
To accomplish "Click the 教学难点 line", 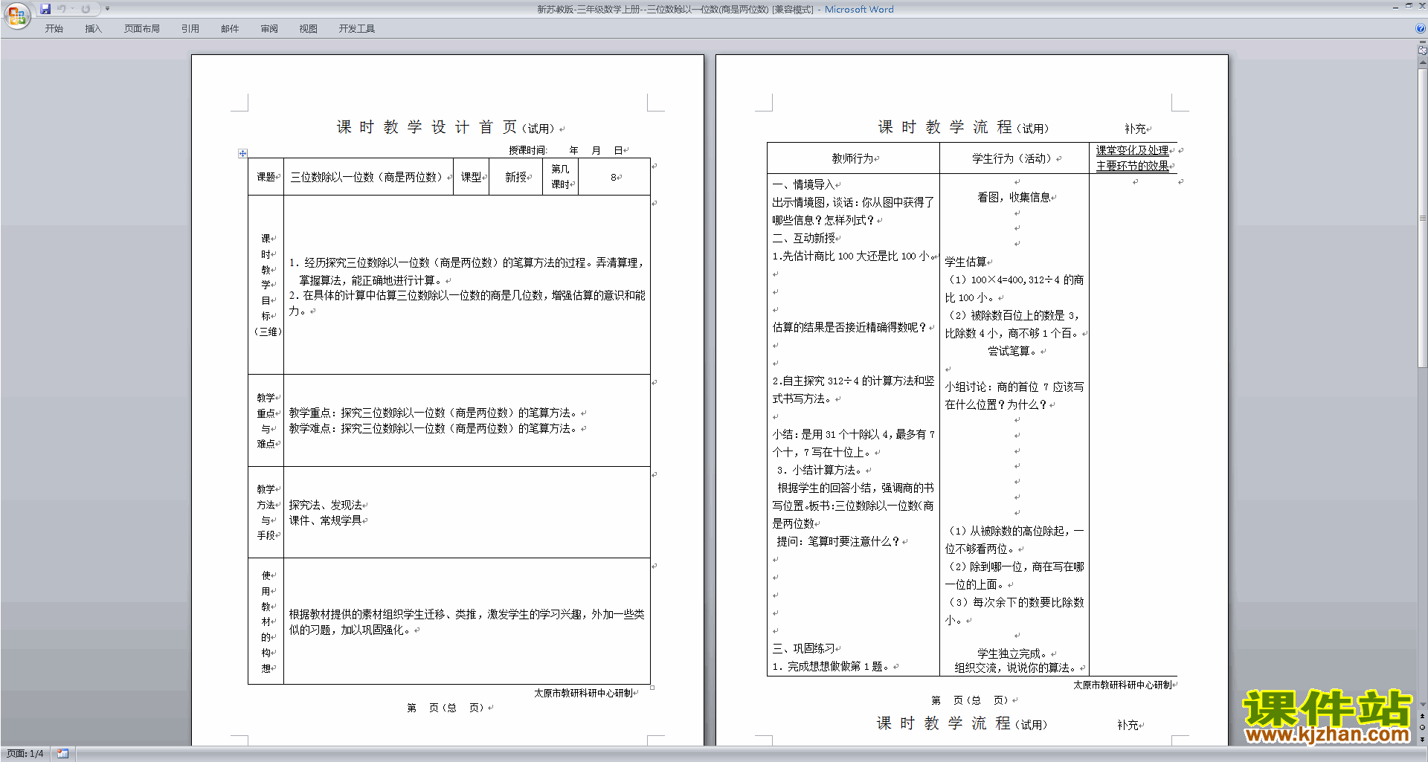I will [x=434, y=428].
